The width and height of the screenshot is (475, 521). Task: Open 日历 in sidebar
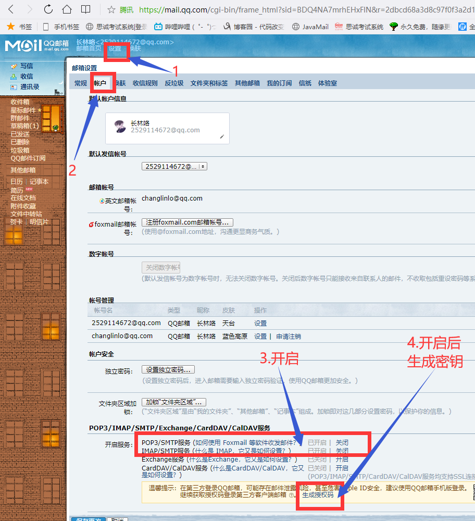17,181
